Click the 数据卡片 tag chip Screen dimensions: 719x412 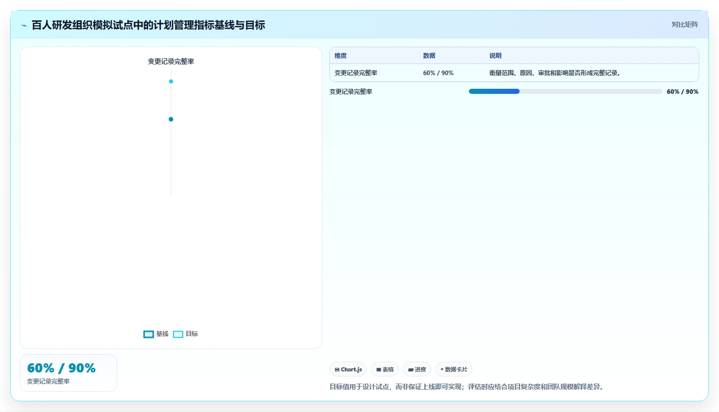[x=454, y=369]
